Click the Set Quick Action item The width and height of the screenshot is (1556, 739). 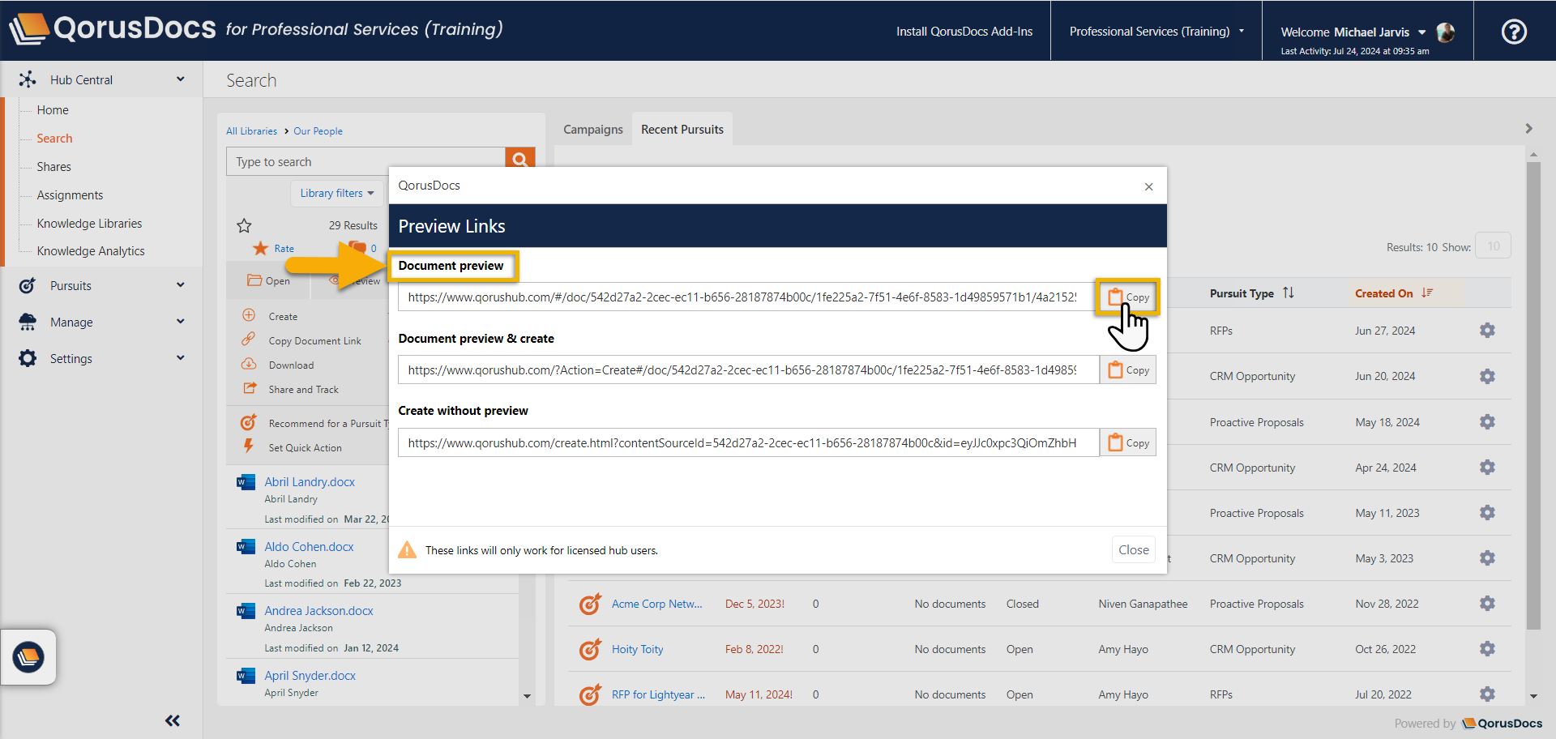pyautogui.click(x=305, y=448)
